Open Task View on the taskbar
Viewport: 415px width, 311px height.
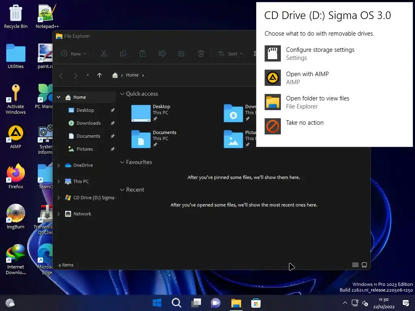click(x=196, y=303)
